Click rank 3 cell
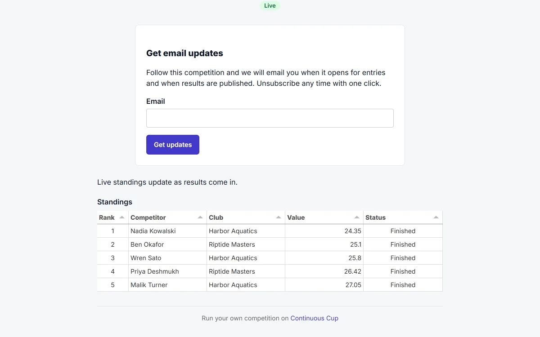Image resolution: width=540 pixels, height=337 pixels. [x=113, y=258]
